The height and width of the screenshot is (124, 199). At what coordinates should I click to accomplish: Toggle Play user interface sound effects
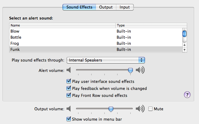point(69,82)
